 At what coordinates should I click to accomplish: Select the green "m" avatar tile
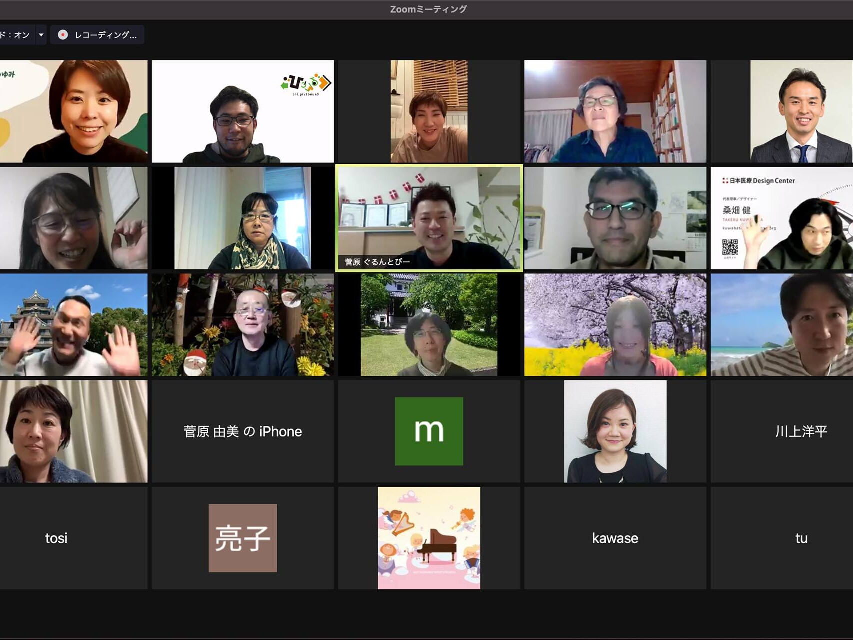[x=429, y=431]
